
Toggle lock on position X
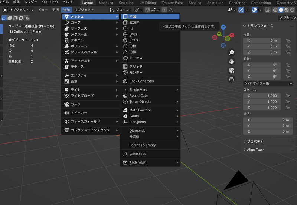(x=288, y=41)
